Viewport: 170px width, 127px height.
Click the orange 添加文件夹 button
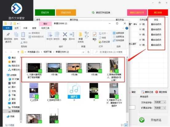point(66,13)
